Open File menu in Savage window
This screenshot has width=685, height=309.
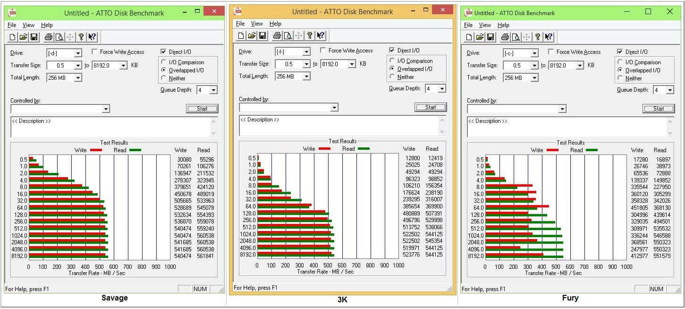point(12,25)
